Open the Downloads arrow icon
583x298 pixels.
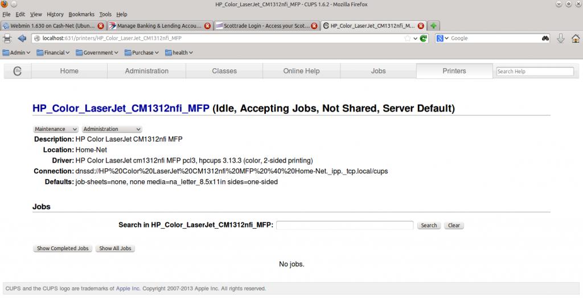(560, 39)
